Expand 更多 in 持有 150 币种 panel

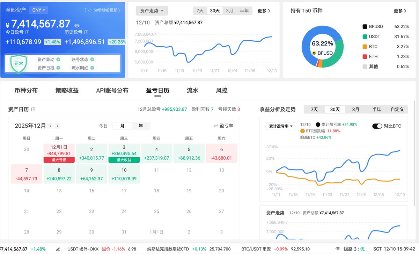pyautogui.click(x=400, y=11)
